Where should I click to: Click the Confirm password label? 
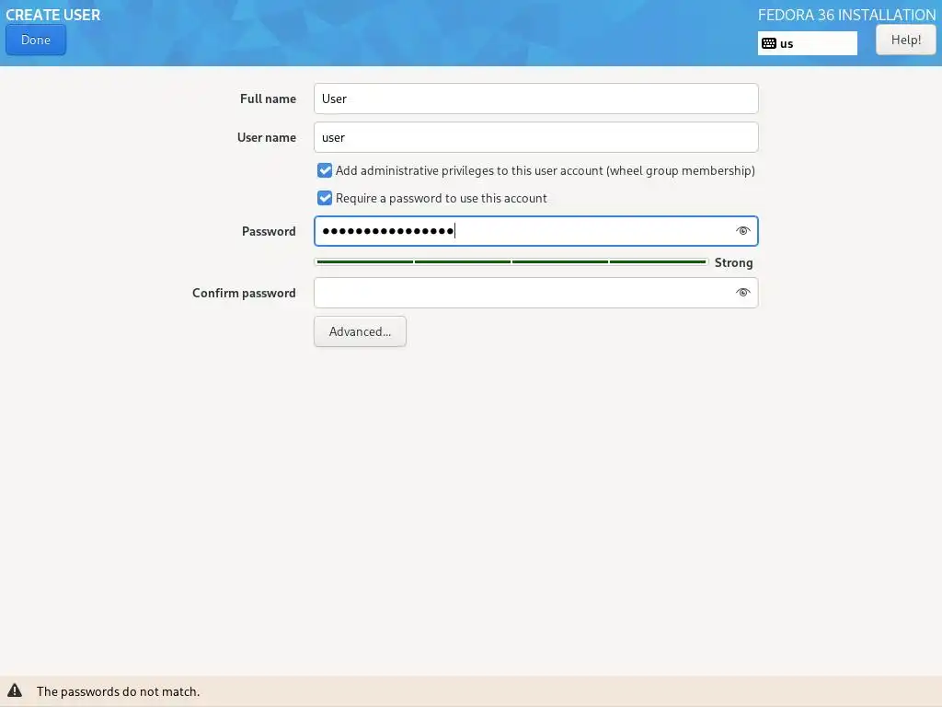pyautogui.click(x=244, y=293)
